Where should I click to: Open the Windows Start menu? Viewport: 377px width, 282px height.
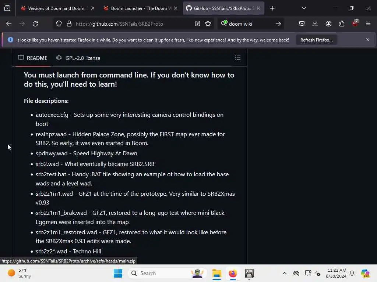pyautogui.click(x=118, y=273)
